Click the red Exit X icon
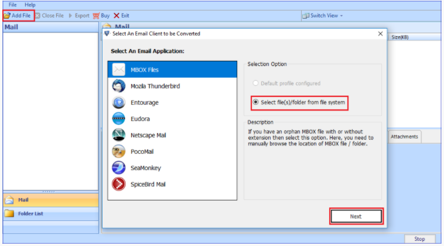Image resolution: width=444 pixels, height=246 pixels. 117,16
